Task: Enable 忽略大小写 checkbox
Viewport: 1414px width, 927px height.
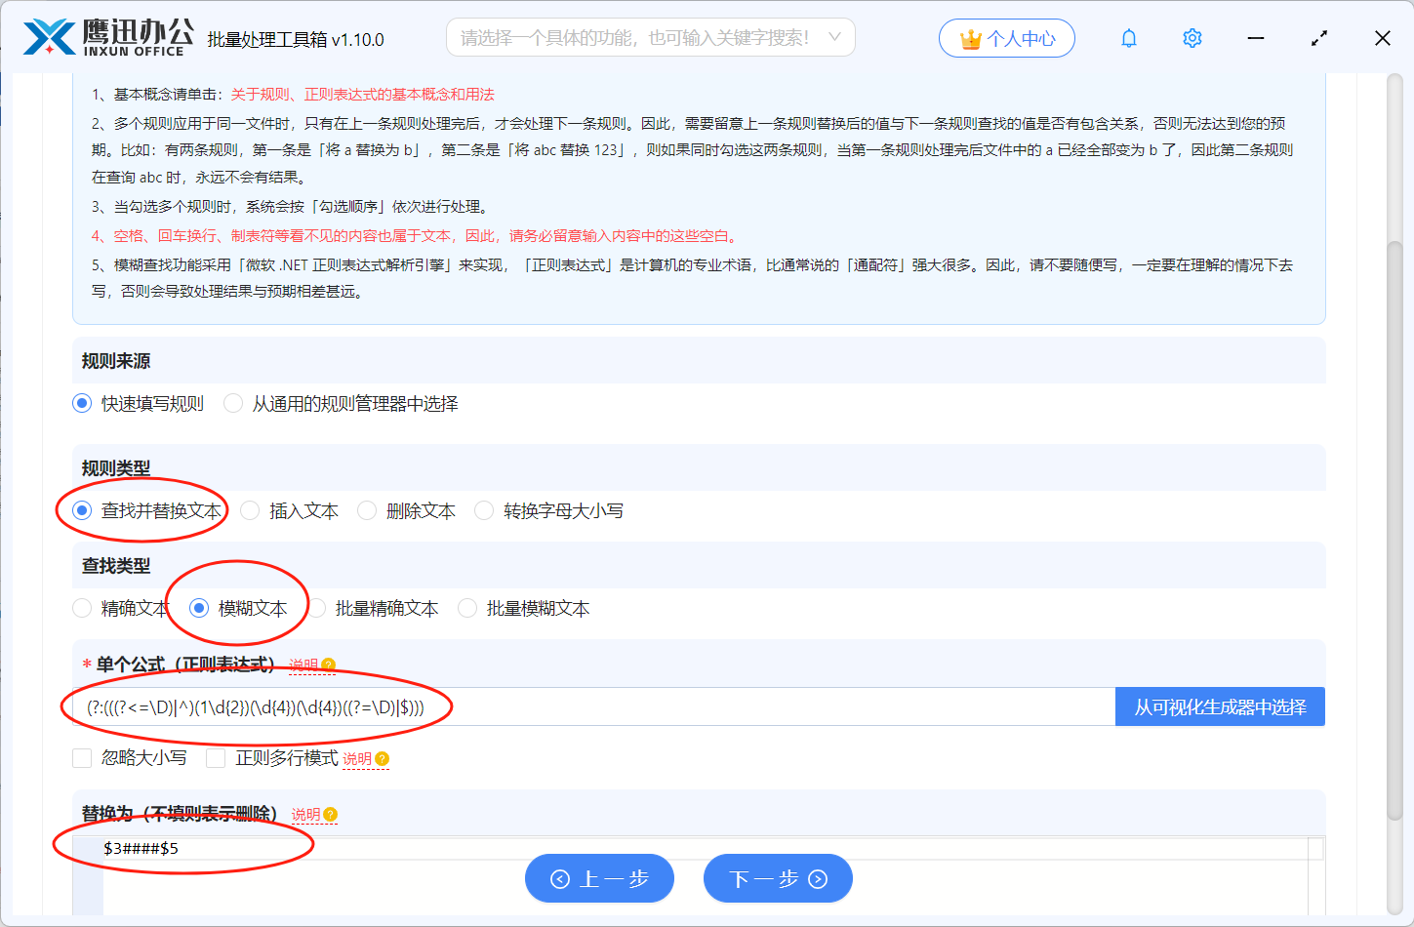Action: [x=82, y=758]
